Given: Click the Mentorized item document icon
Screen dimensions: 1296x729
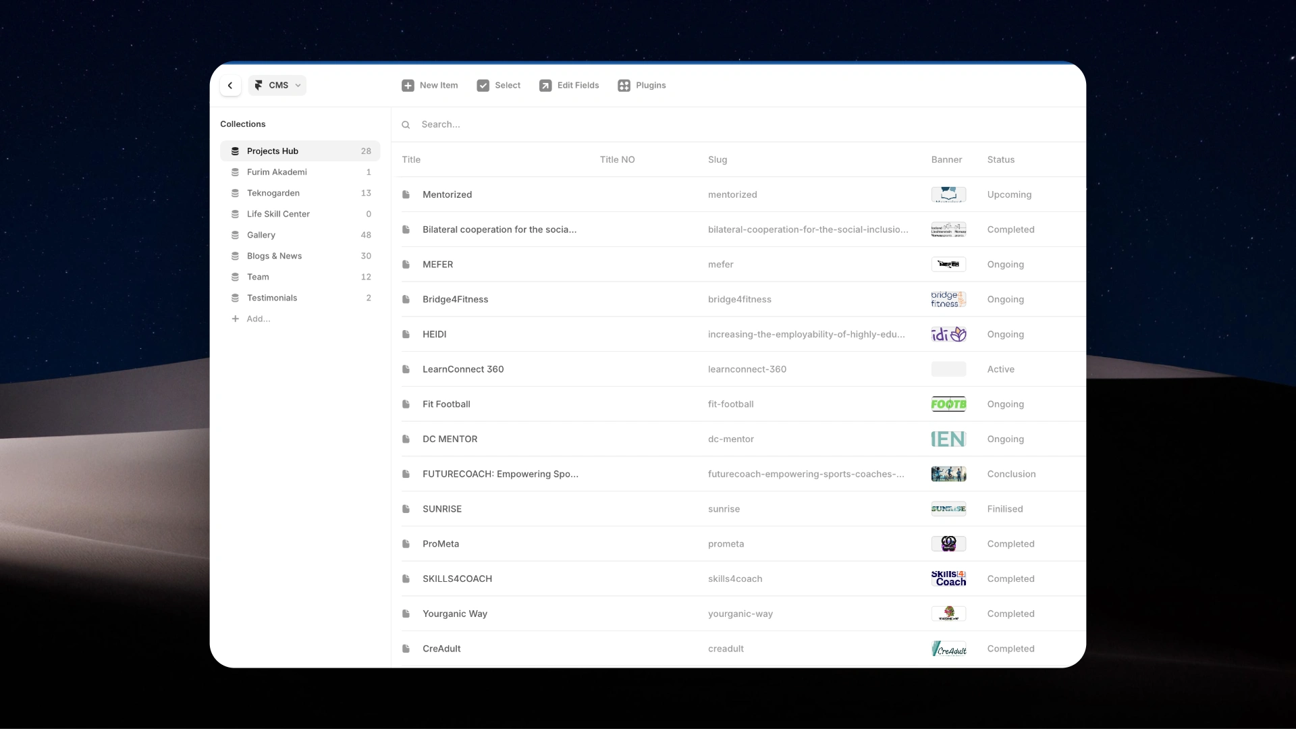Looking at the screenshot, I should pyautogui.click(x=406, y=194).
